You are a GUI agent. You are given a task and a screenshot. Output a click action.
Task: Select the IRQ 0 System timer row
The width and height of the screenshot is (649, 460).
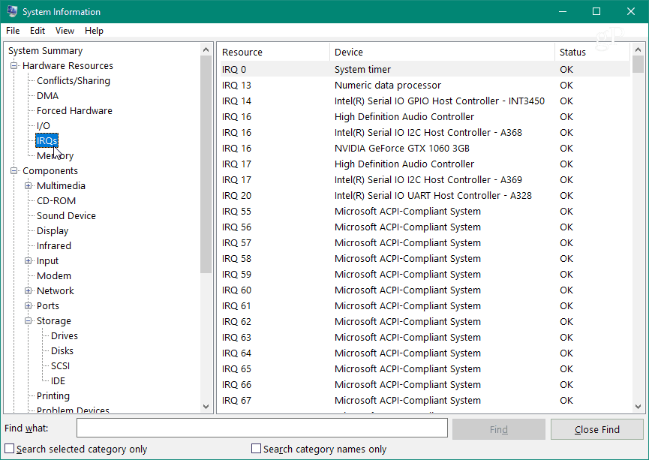[425, 69]
